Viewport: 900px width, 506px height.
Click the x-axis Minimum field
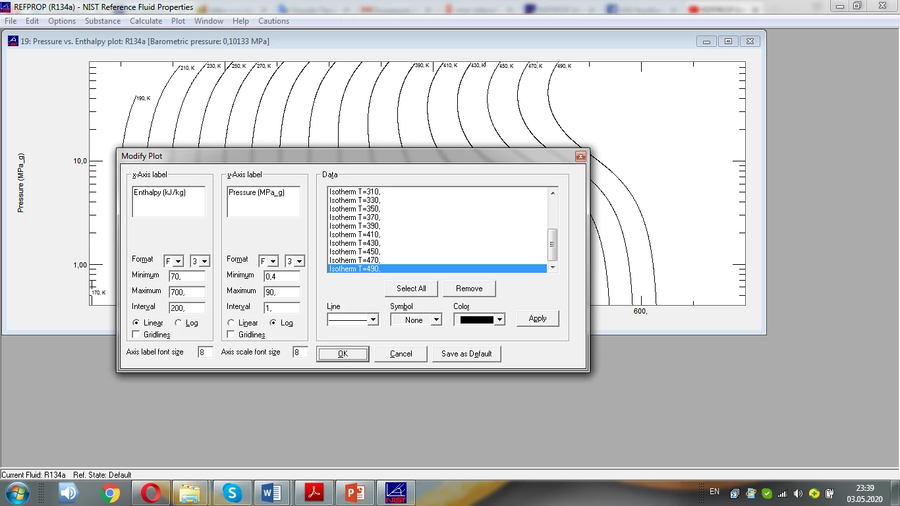[187, 276]
